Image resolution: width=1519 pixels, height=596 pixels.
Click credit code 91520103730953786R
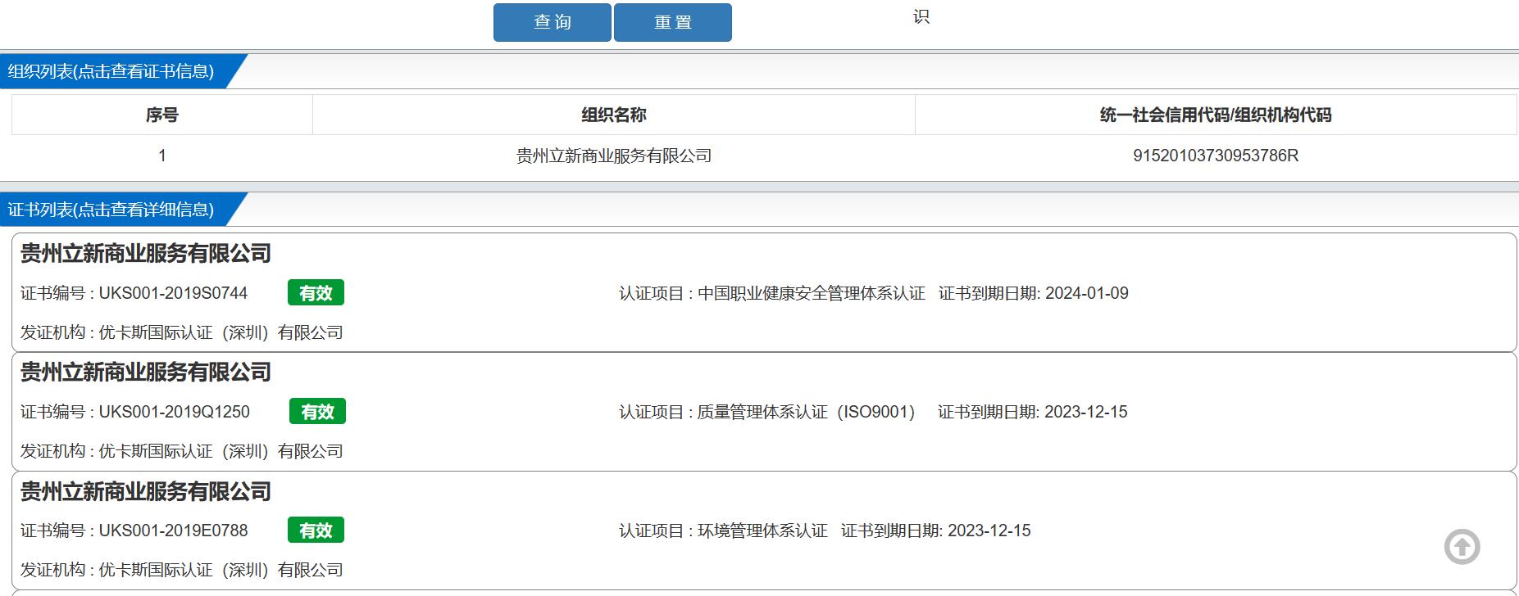(1216, 156)
